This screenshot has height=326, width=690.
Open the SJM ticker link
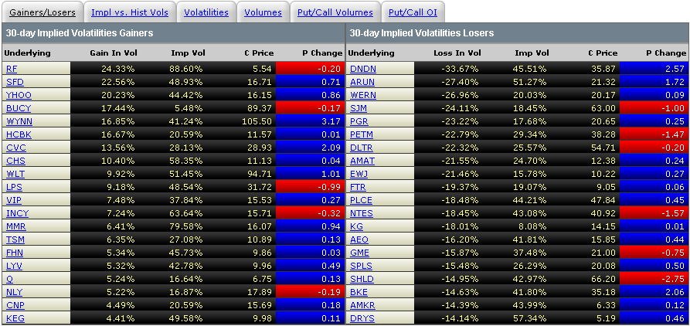(359, 108)
